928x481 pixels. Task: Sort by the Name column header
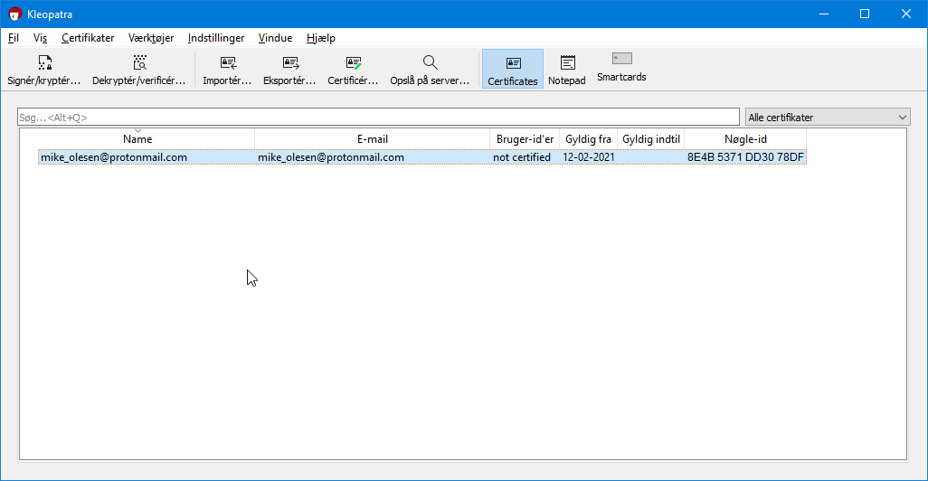[x=137, y=139]
